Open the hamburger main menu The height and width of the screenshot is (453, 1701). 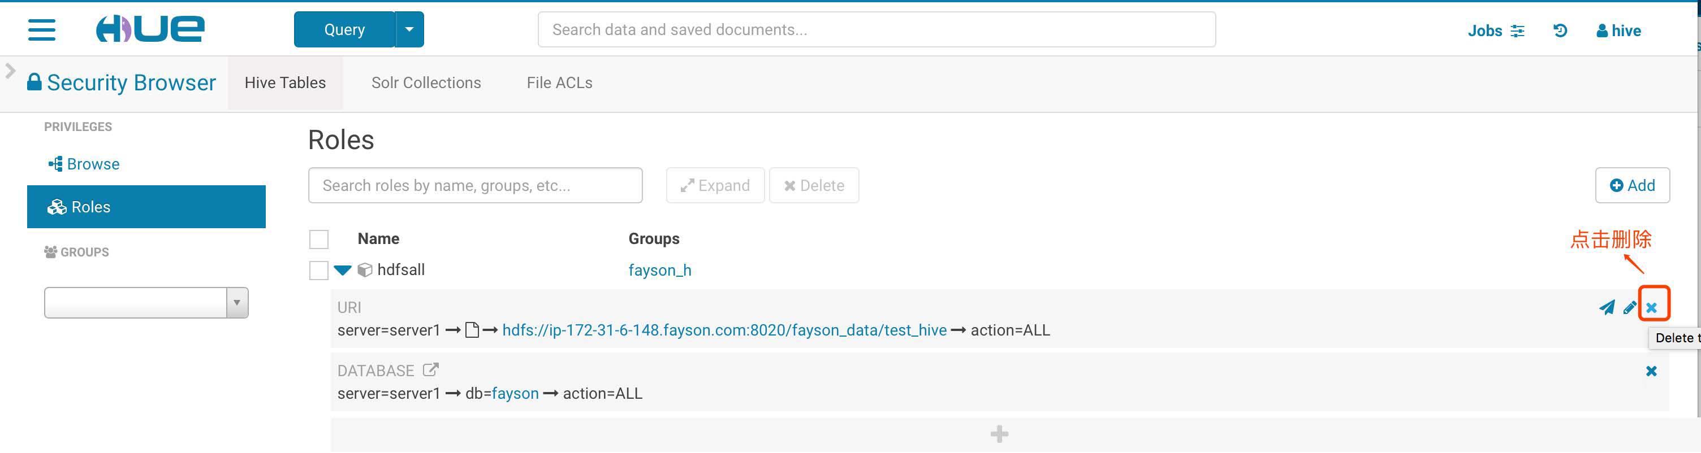click(x=42, y=30)
